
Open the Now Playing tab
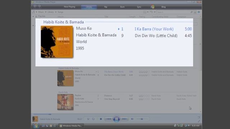tap(69, 7)
